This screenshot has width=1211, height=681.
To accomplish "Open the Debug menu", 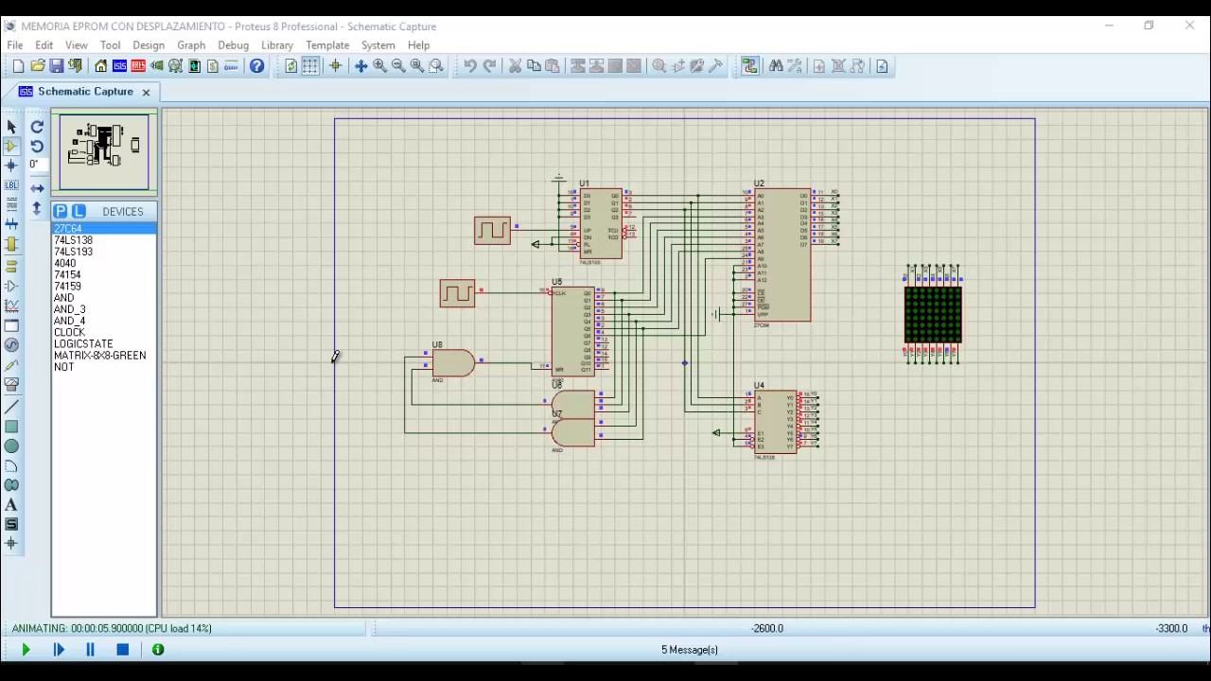I will tap(233, 45).
